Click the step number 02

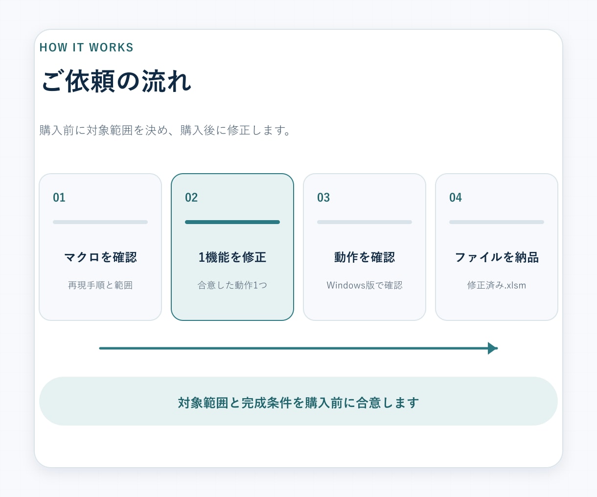pyautogui.click(x=191, y=198)
